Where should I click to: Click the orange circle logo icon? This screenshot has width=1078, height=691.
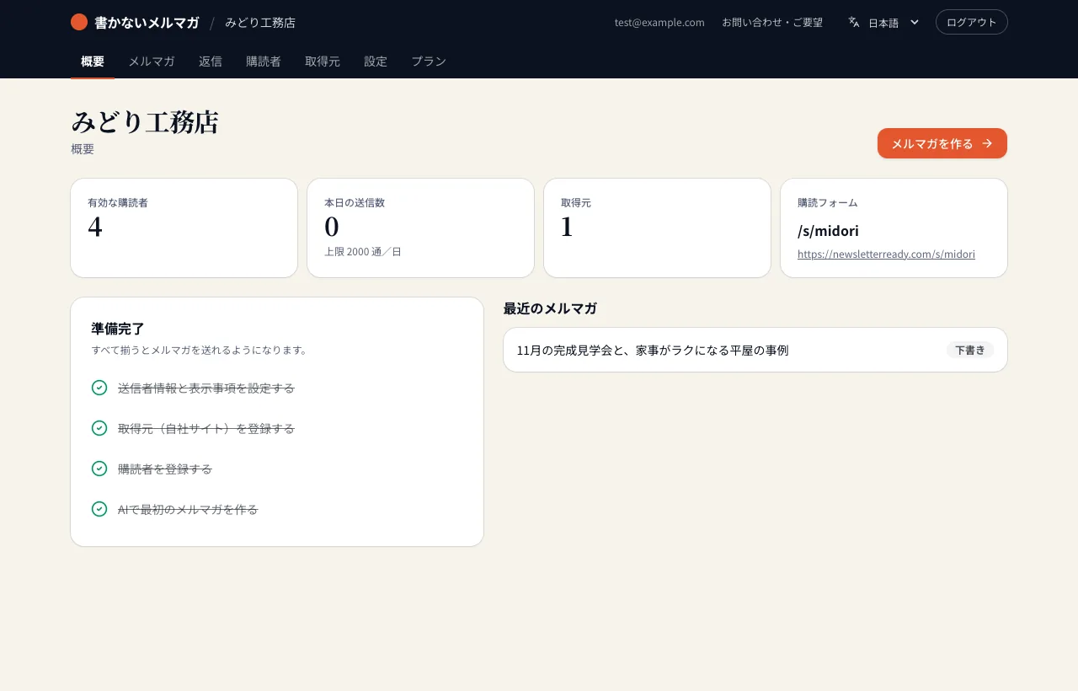(x=79, y=22)
